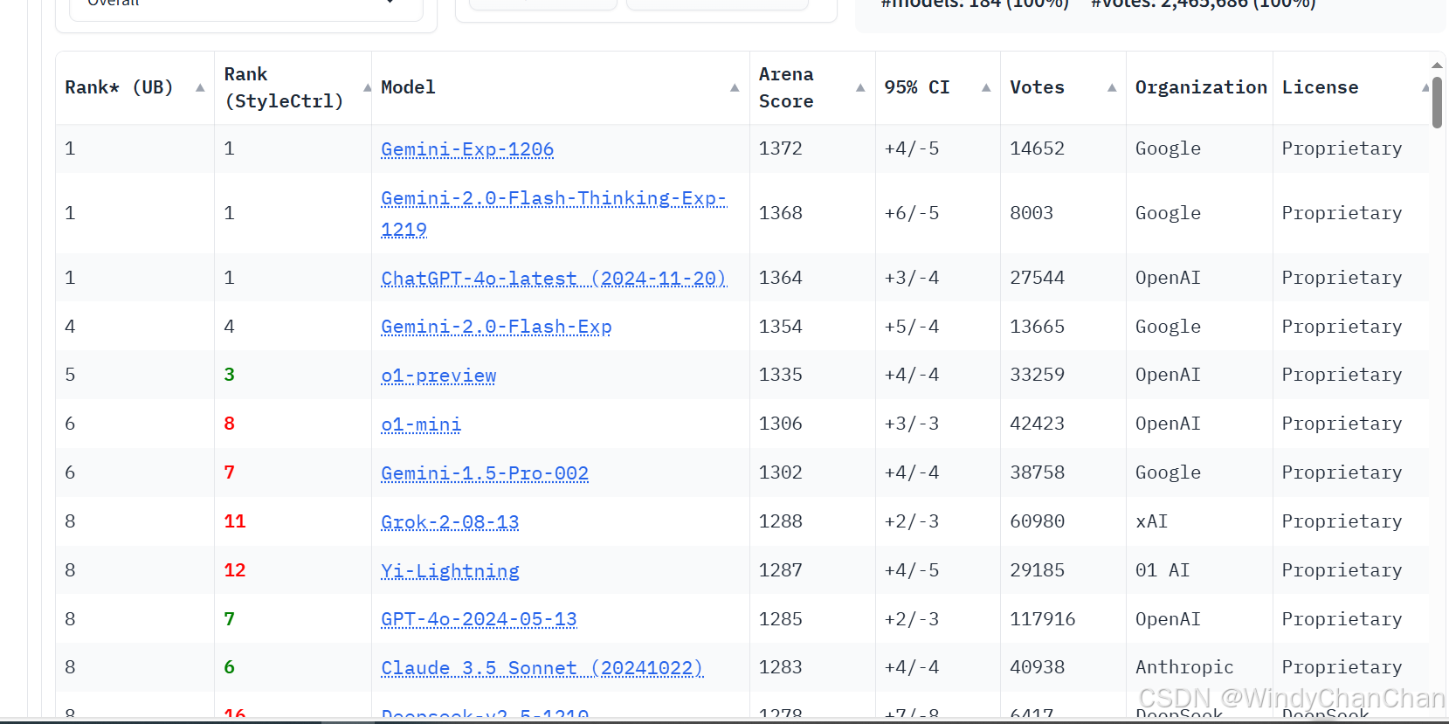1449x724 pixels.
Task: Click StyleCtrl rank 6 for Claude 3.5 Sonnet
Action: pyautogui.click(x=229, y=668)
